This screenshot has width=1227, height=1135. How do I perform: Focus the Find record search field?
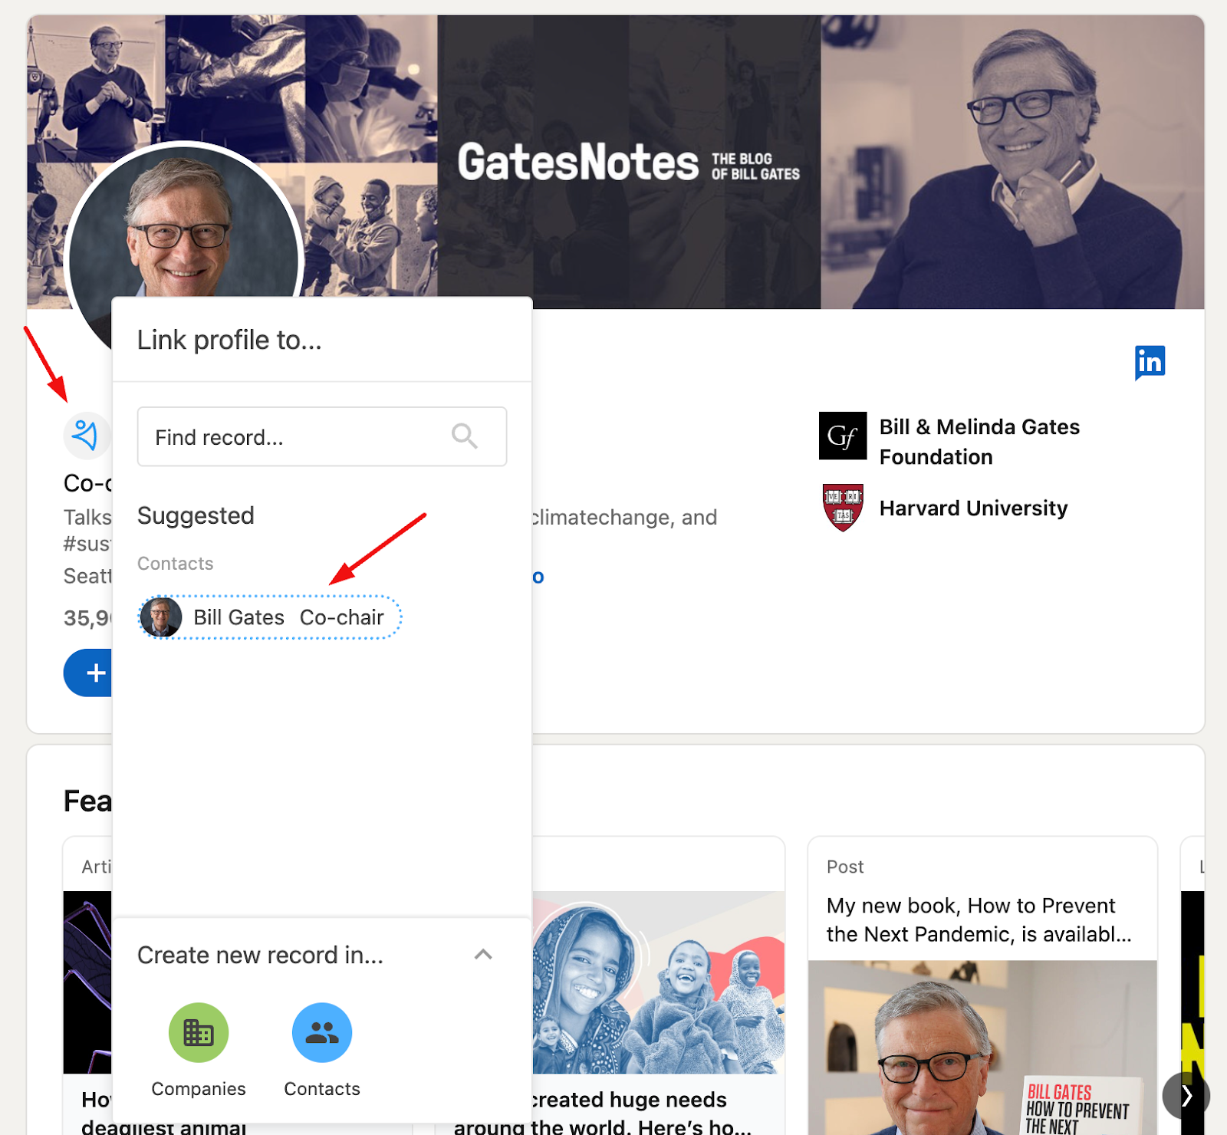(x=322, y=436)
